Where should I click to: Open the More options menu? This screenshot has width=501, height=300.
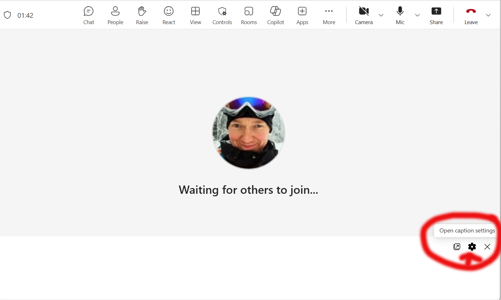coord(329,15)
